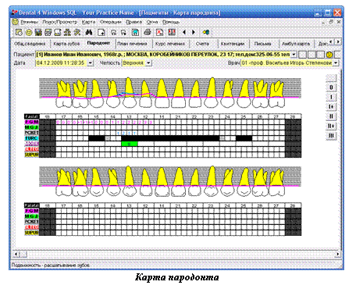Click the red BLEED label in Facial table
The height and width of the screenshot is (303, 356).
pyautogui.click(x=31, y=149)
